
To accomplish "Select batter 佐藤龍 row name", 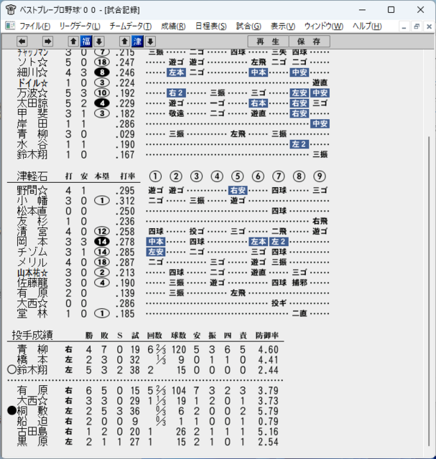I will tap(32, 283).
